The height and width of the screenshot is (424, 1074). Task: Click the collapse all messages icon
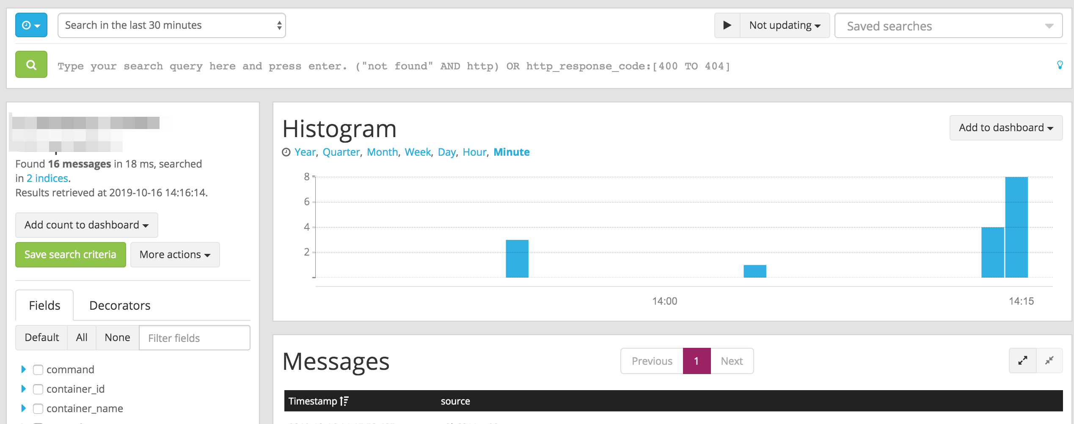[x=1049, y=361]
